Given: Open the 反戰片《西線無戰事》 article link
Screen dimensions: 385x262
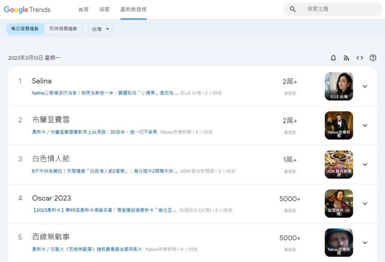Looking at the screenshot, I should (x=87, y=249).
